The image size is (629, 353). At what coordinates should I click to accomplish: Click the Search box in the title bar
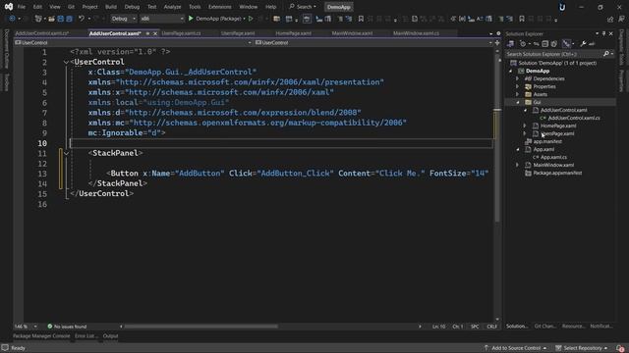(x=303, y=7)
